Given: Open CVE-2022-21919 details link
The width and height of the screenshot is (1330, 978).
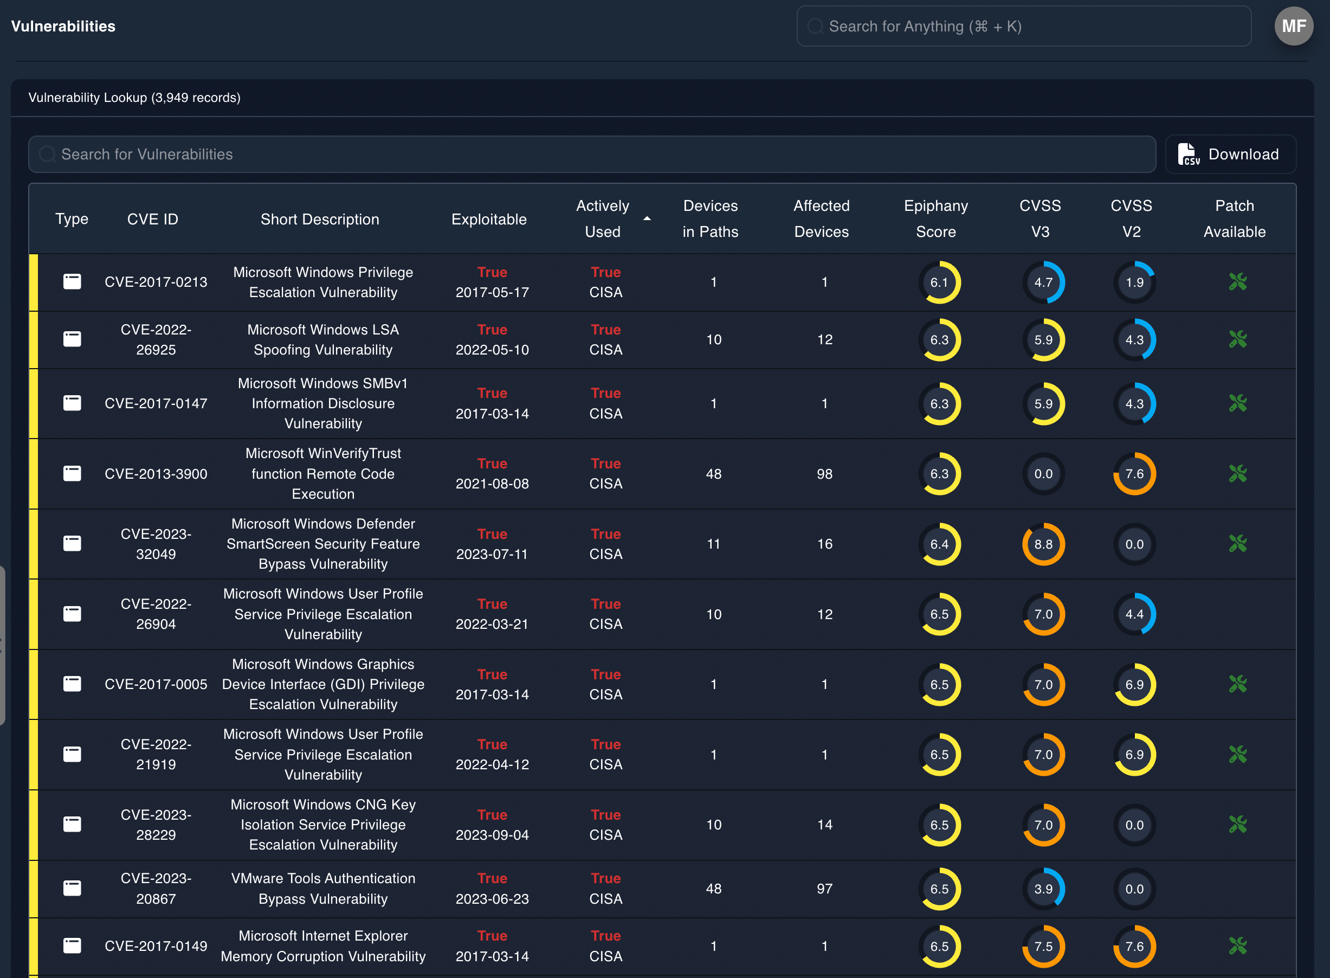Looking at the screenshot, I should (x=156, y=754).
